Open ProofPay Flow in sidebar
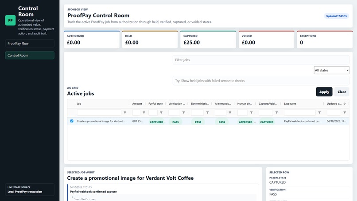This screenshot has height=201, width=357. (x=30, y=43)
